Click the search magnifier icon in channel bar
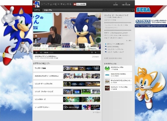The width and height of the screenshot is (167, 121). [132, 10]
